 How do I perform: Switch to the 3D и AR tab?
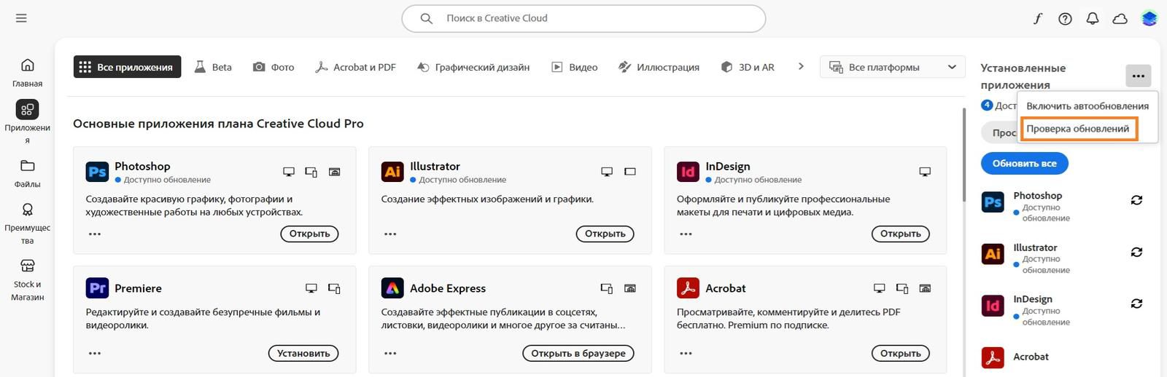click(748, 67)
